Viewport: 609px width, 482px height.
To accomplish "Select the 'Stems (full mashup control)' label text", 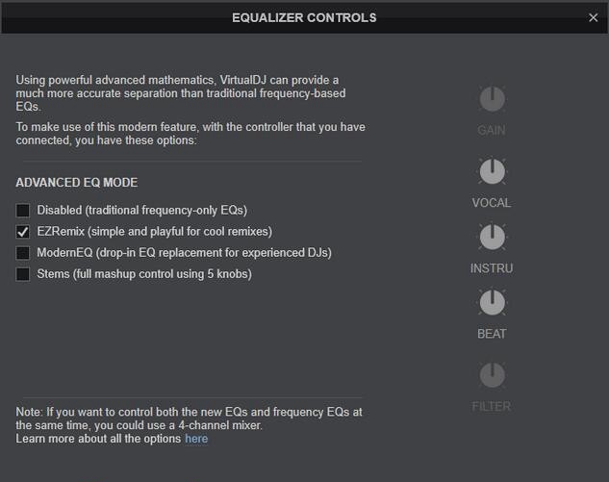I will (144, 274).
